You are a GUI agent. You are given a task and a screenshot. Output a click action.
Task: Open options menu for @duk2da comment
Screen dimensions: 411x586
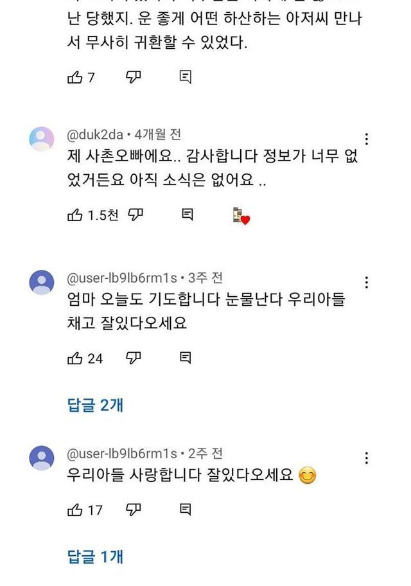(366, 139)
